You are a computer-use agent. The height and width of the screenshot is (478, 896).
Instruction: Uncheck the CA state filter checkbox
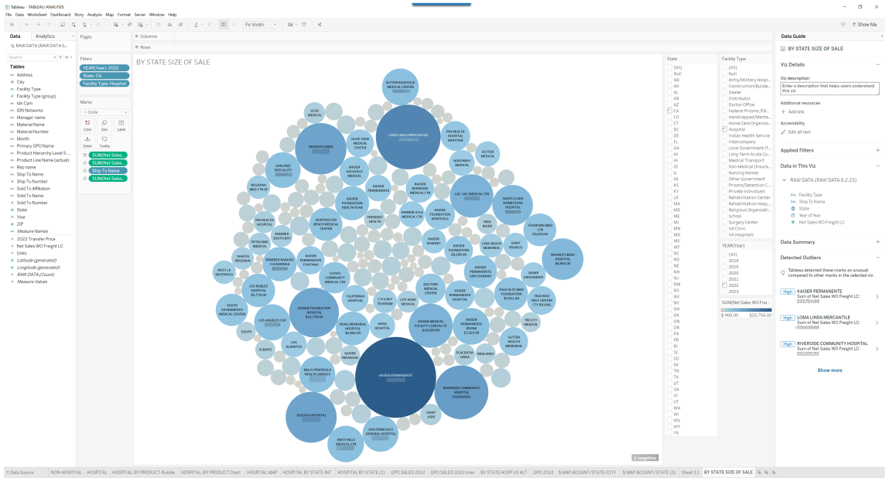click(670, 111)
